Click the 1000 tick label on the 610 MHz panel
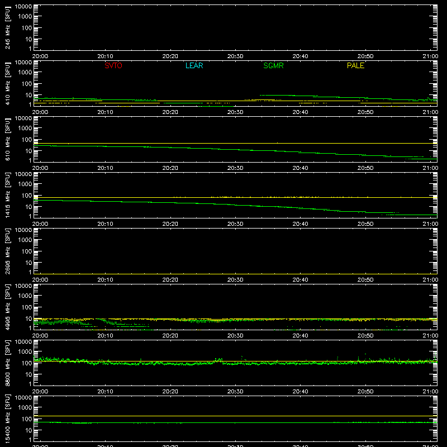 25,128
